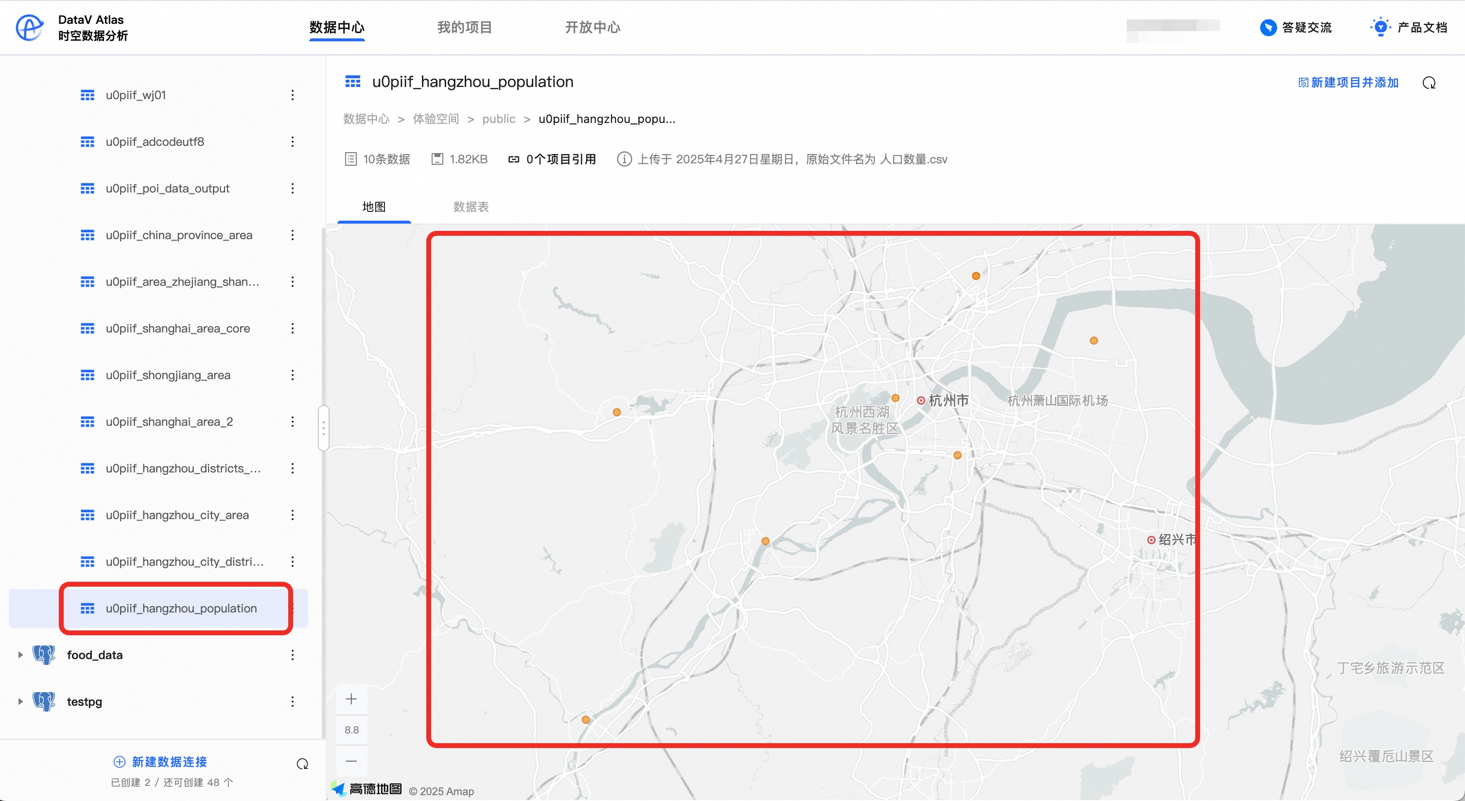Open more options for food_data connection
This screenshot has width=1465, height=801.
pos(292,655)
